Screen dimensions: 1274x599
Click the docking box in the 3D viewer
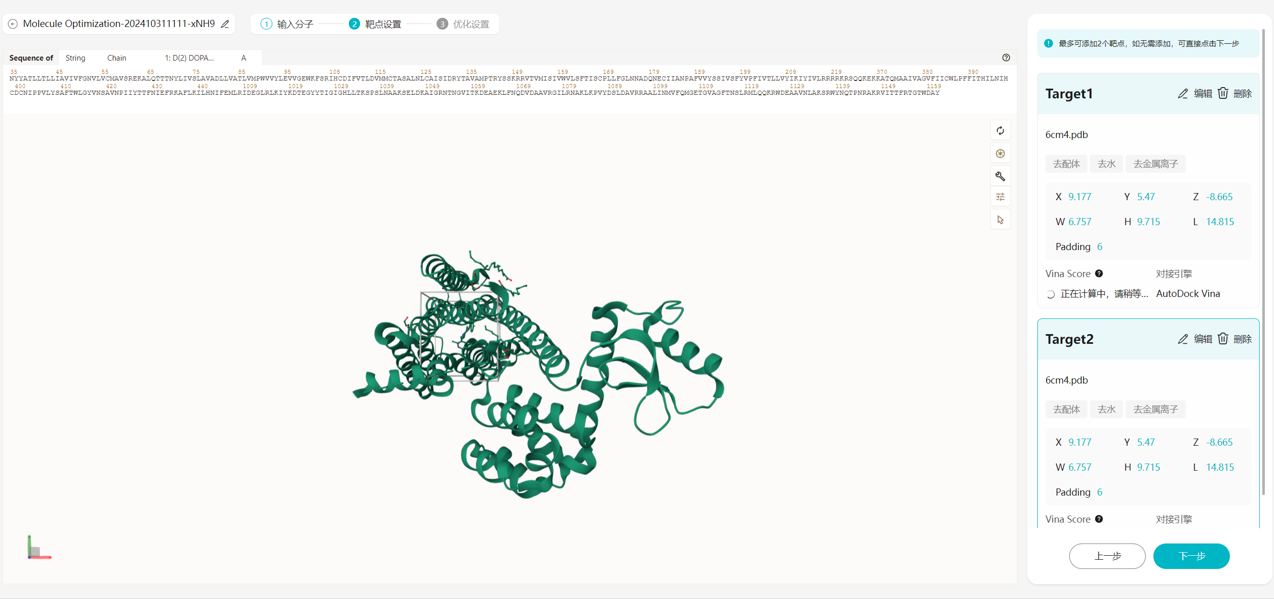click(459, 336)
